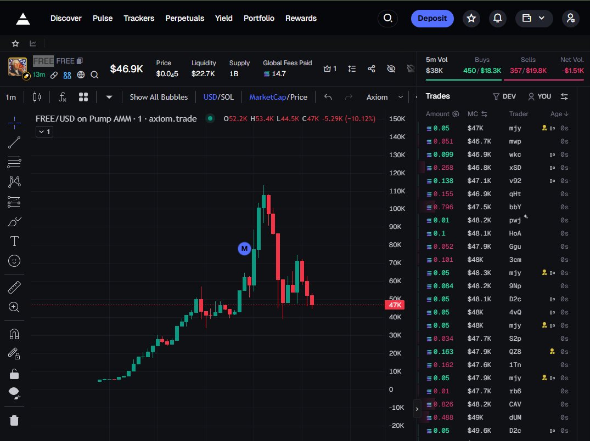Share this token via share icon

tap(372, 68)
